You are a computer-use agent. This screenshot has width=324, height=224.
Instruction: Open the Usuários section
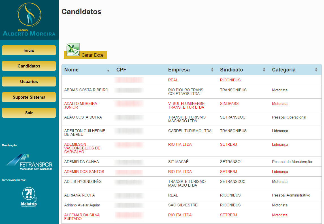29,82
